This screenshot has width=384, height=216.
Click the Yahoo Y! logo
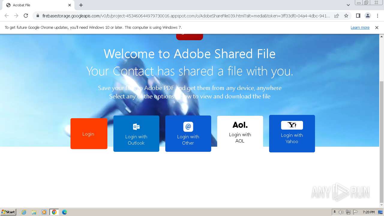pos(292,125)
